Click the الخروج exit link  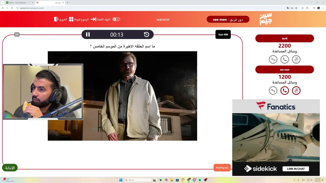(63, 19)
